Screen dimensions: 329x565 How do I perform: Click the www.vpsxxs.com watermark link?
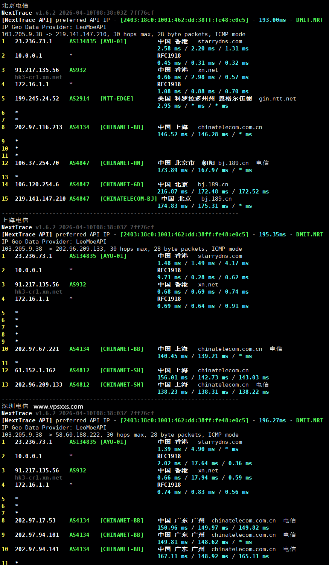coord(58,407)
